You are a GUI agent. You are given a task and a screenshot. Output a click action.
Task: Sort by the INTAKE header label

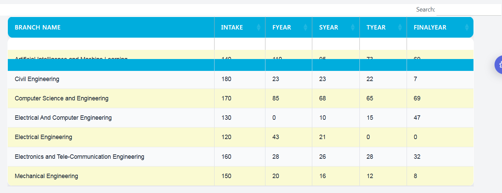click(232, 27)
